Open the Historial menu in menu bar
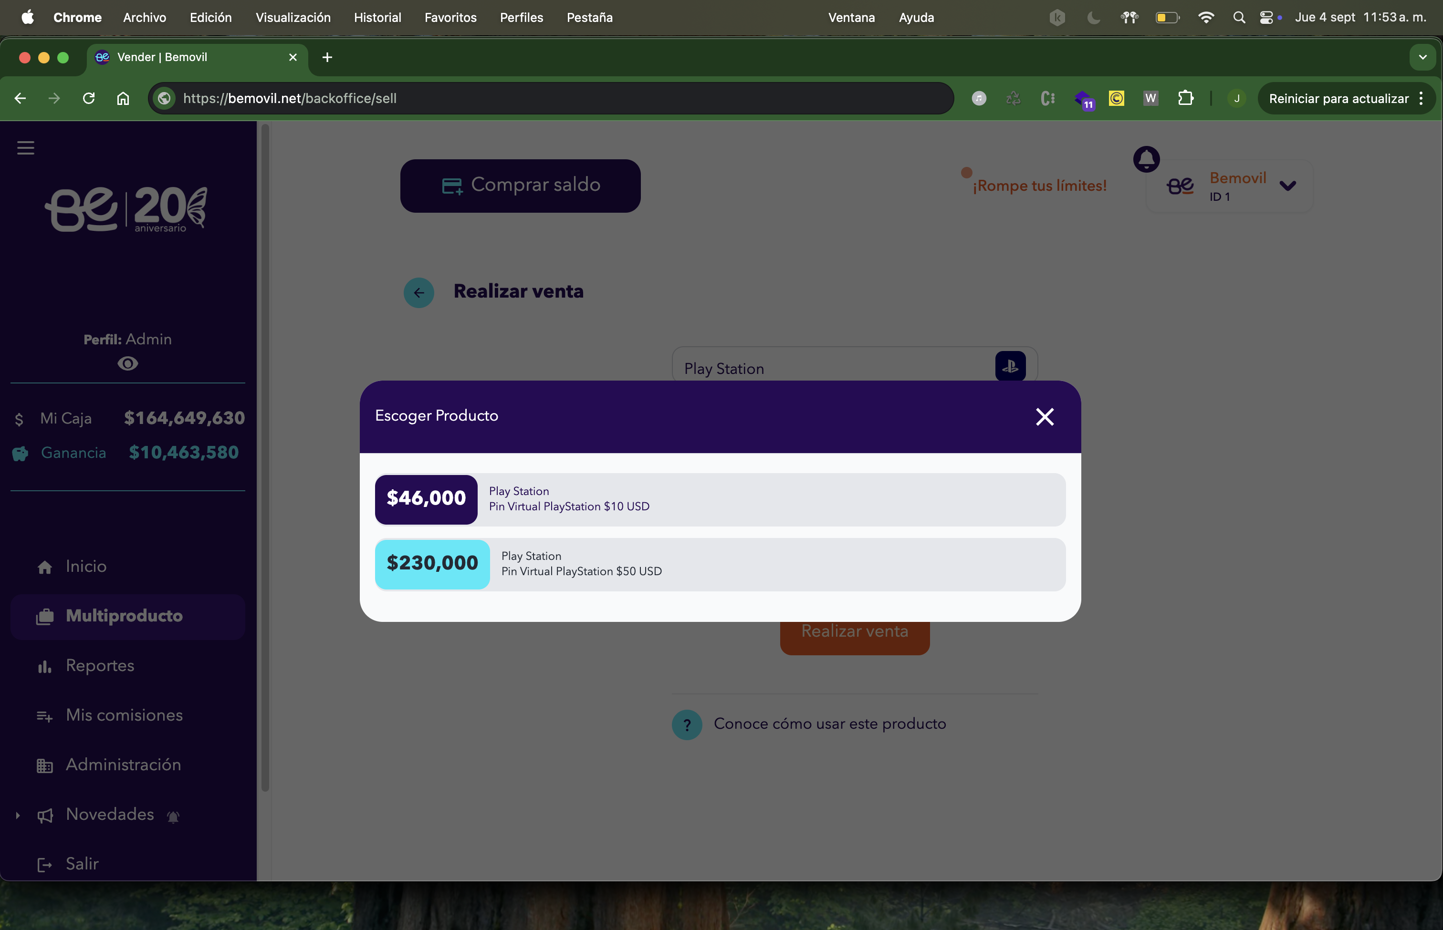Viewport: 1443px width, 930px height. [x=377, y=18]
